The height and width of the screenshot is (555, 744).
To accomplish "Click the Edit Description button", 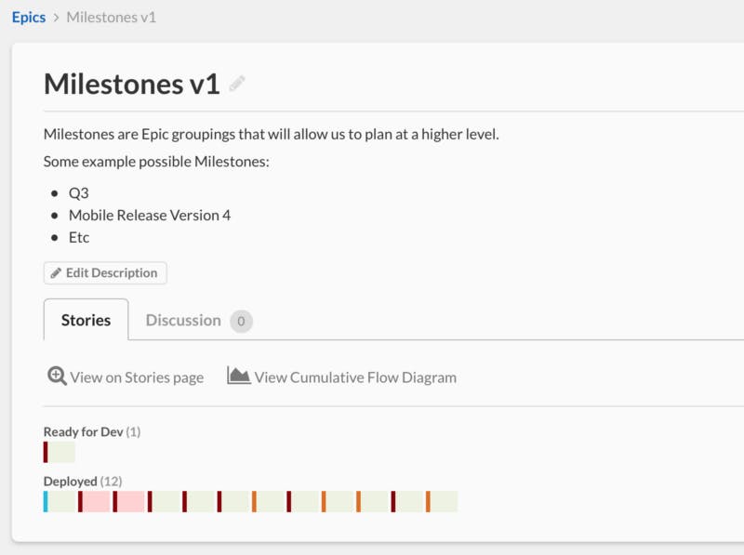I will click(x=104, y=272).
